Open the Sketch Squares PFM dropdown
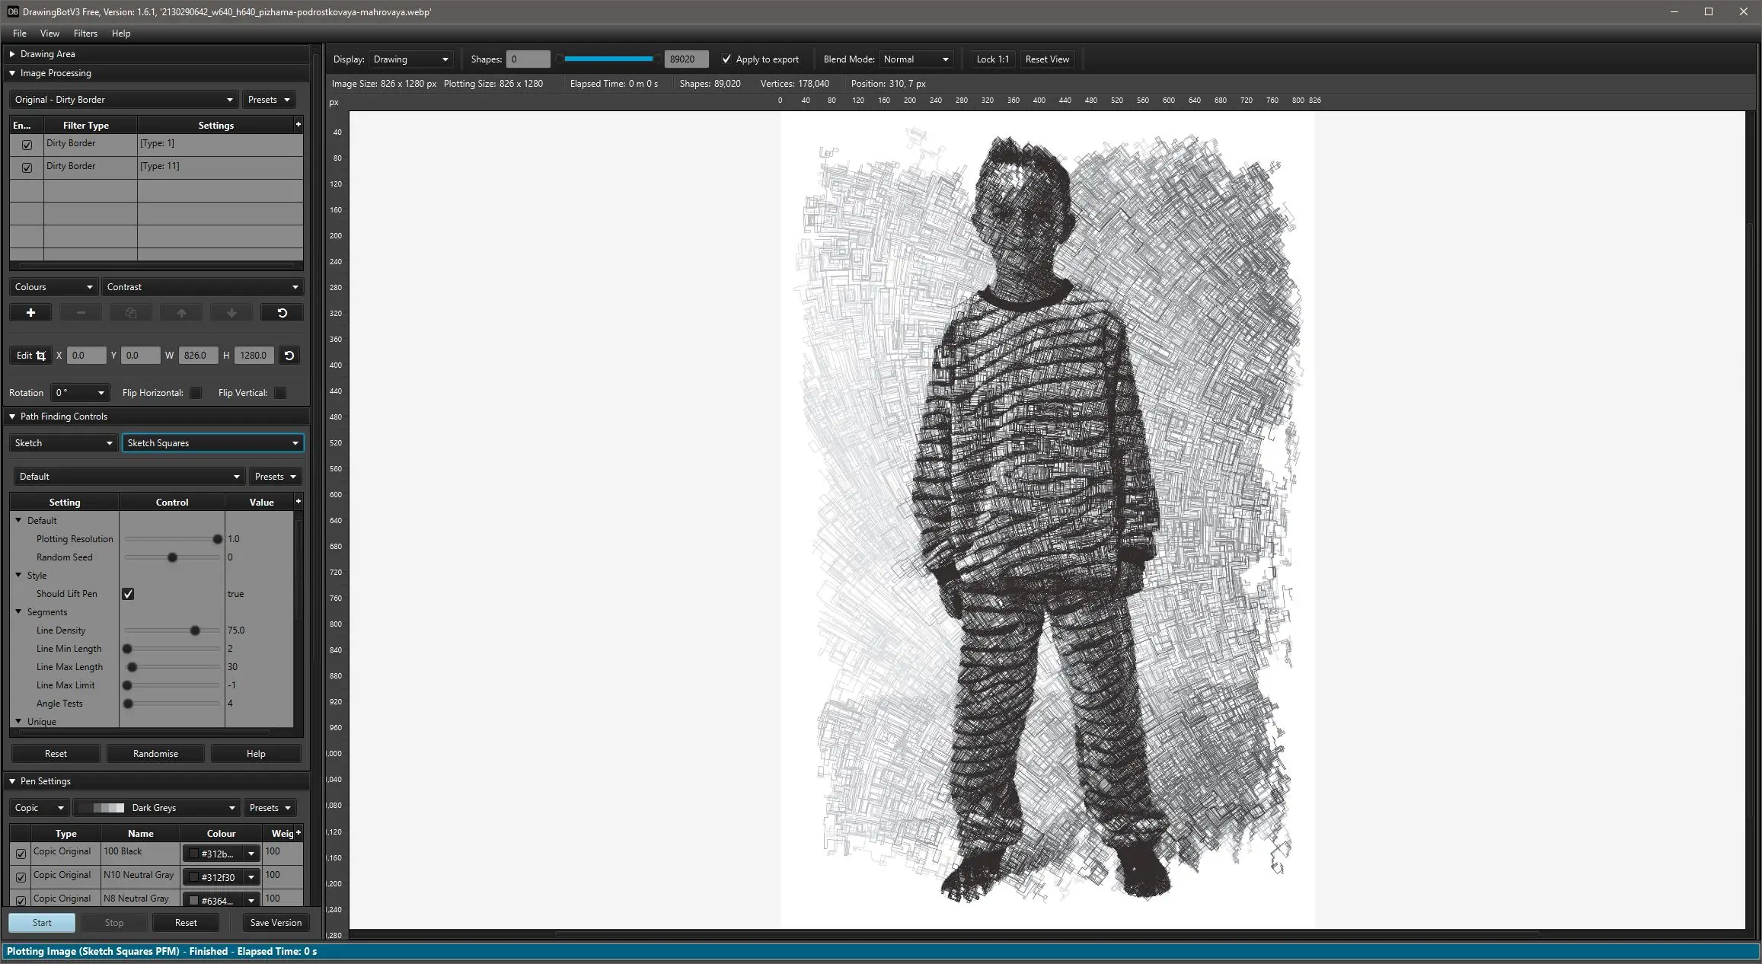This screenshot has width=1762, height=964. [x=212, y=443]
